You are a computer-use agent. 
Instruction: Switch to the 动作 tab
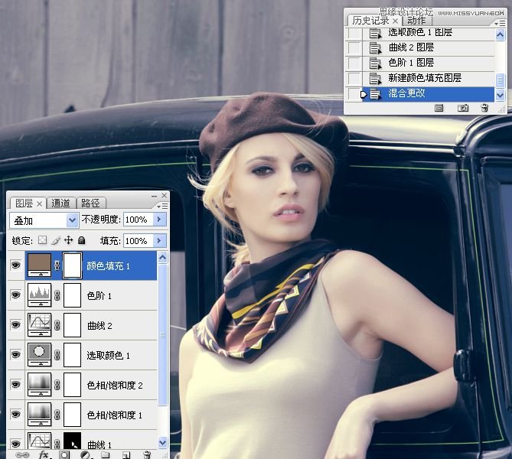pos(416,21)
